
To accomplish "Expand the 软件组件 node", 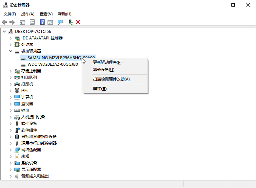I will coord(11,130).
